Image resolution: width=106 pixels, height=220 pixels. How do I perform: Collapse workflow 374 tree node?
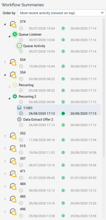coord(5,25)
